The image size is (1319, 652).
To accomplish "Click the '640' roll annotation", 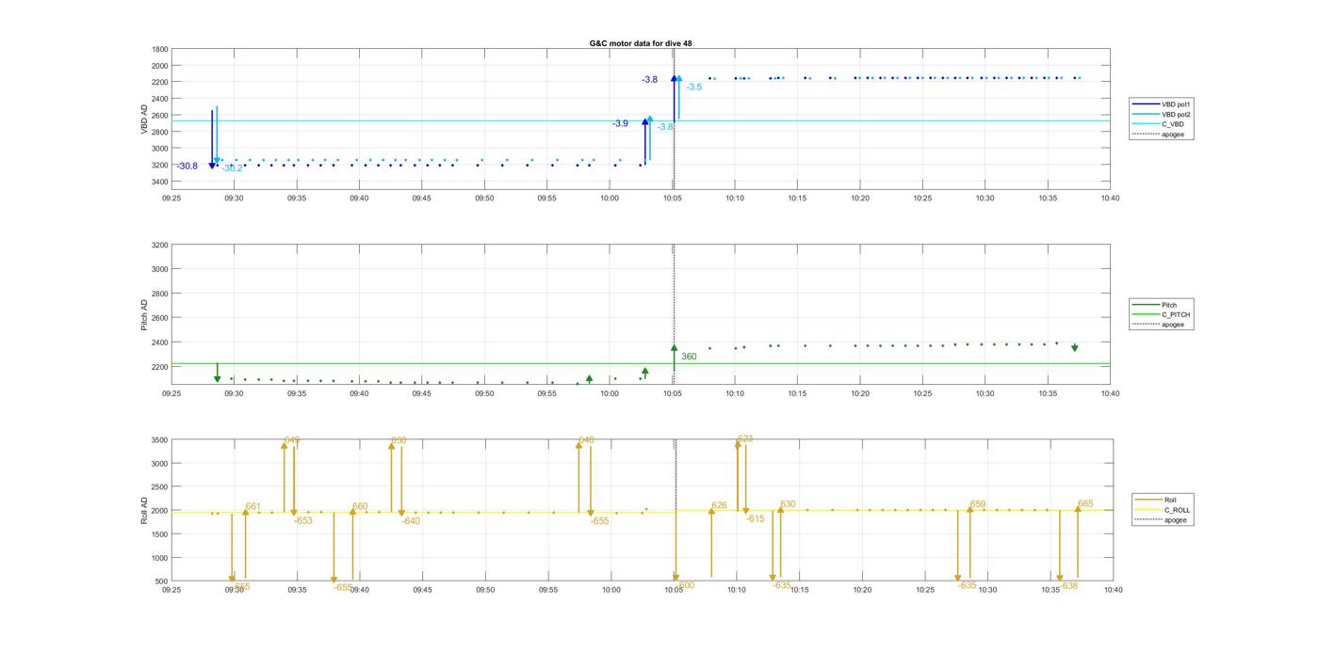I will 587,440.
